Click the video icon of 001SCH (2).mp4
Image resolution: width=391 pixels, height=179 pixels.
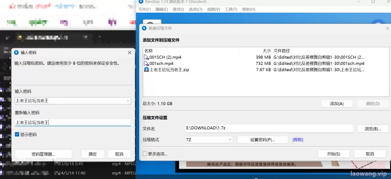(146, 57)
